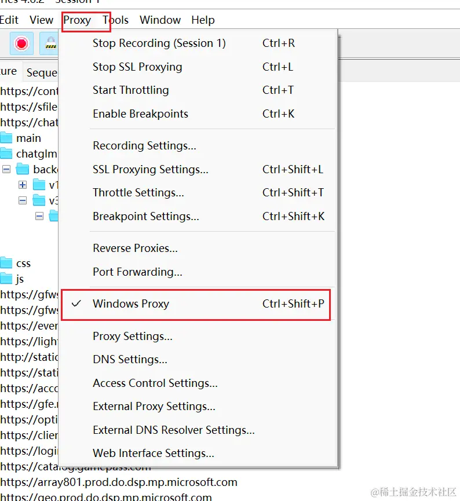Select the http://static host row
The width and height of the screenshot is (460, 501).
point(29,357)
